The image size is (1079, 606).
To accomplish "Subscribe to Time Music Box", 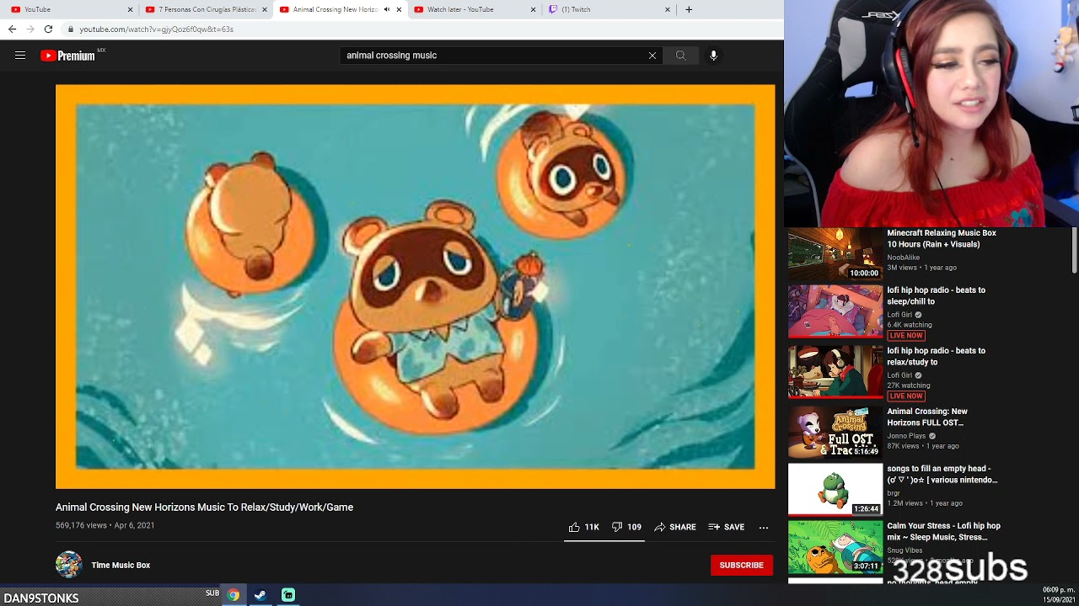I will pyautogui.click(x=742, y=566).
